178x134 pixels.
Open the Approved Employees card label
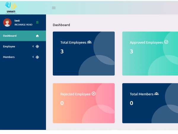point(146,42)
